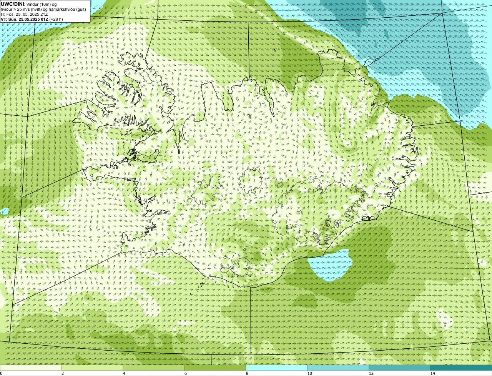Click the 0–2 m/s palest legend swatch
The width and height of the screenshot is (492, 376).
coord(31,368)
